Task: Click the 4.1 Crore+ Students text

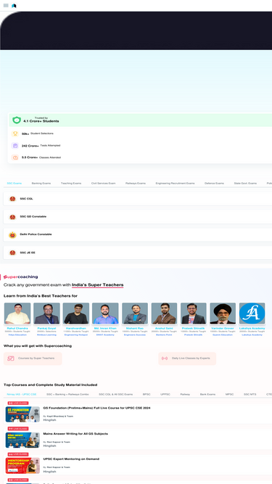Action: pyautogui.click(x=41, y=121)
